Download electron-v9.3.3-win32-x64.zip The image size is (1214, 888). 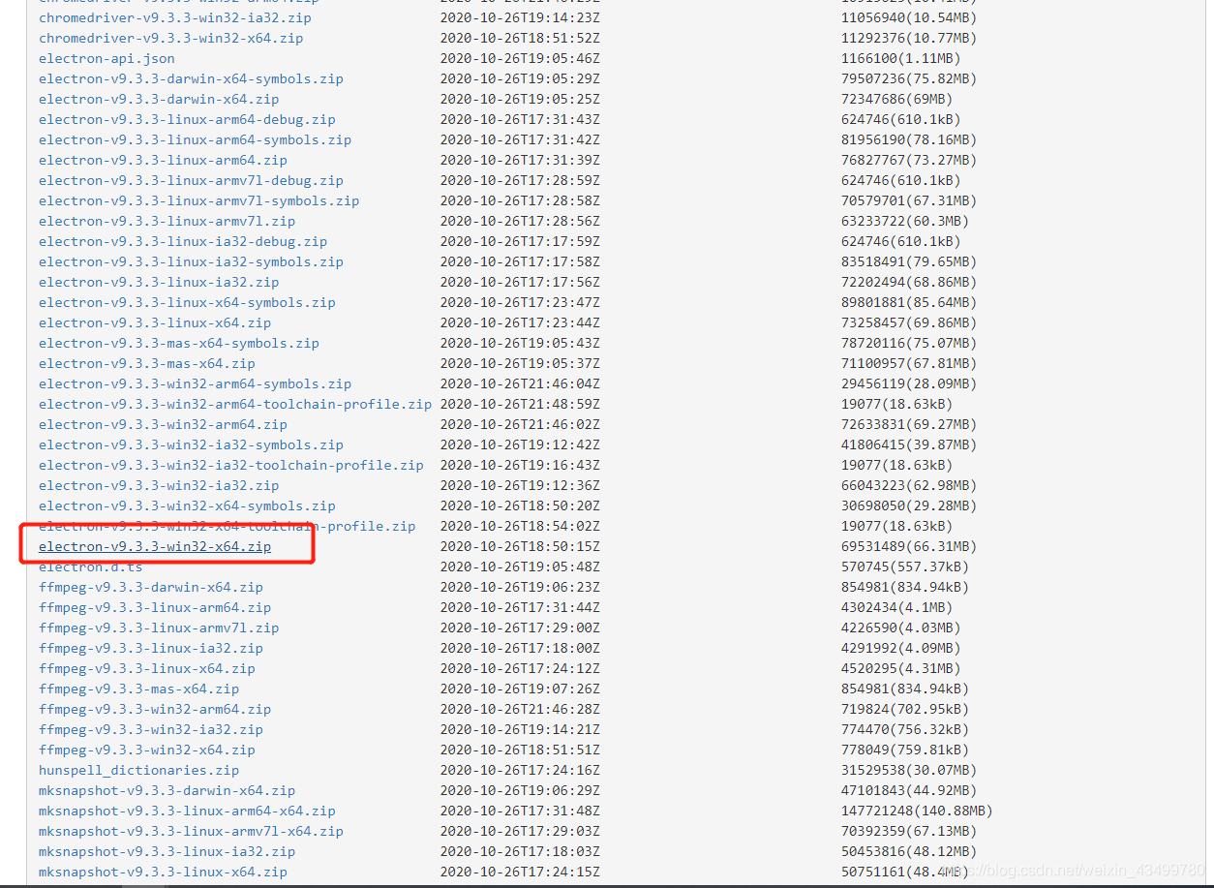tap(155, 546)
